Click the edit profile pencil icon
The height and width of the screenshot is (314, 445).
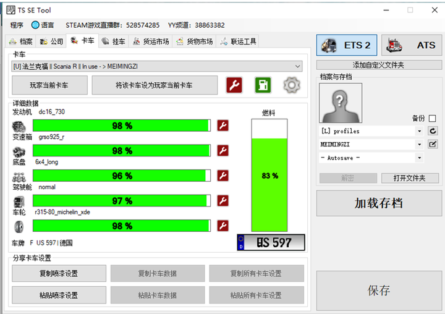pyautogui.click(x=433, y=144)
